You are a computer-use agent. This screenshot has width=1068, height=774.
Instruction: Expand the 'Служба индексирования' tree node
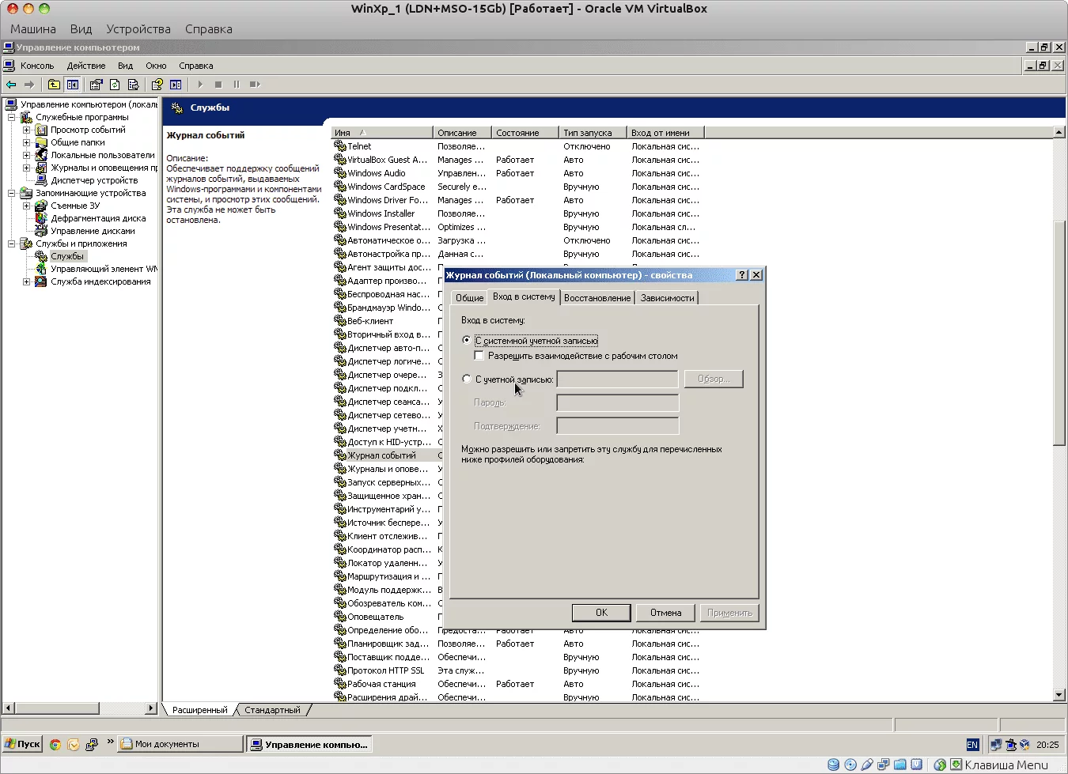pos(26,281)
